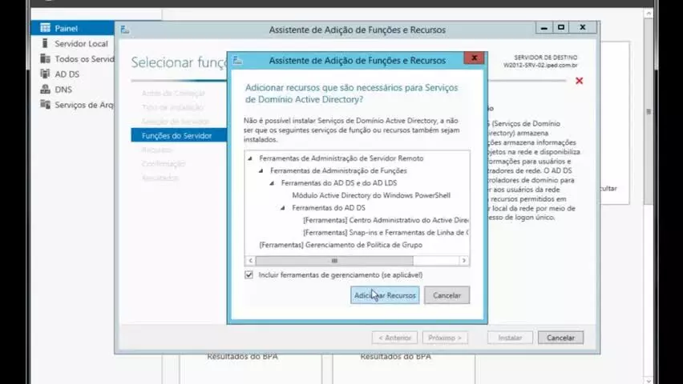Screen dimensions: 683x384
Task: Select Serviços de Arquivo icon
Action: pyautogui.click(x=46, y=104)
